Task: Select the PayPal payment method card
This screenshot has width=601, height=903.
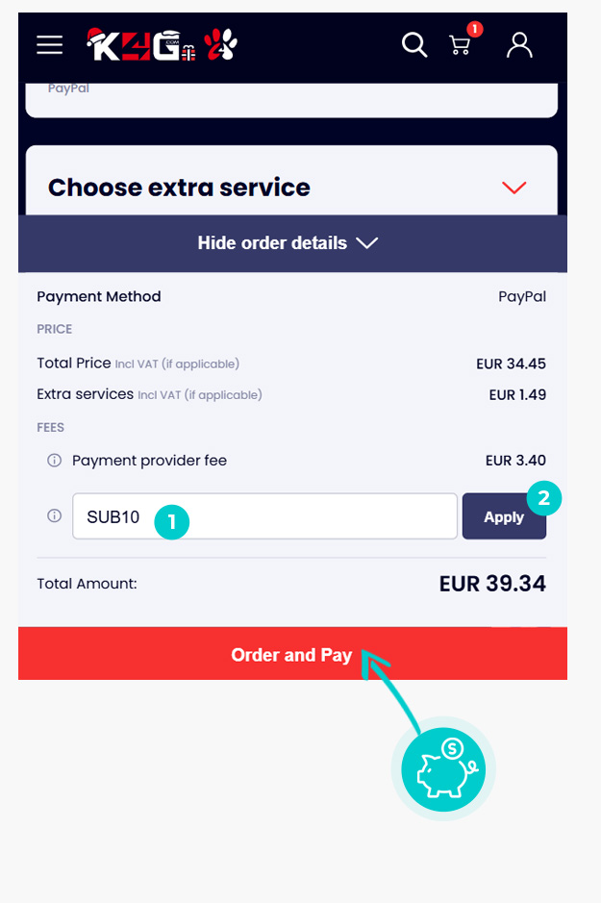Action: (291, 100)
